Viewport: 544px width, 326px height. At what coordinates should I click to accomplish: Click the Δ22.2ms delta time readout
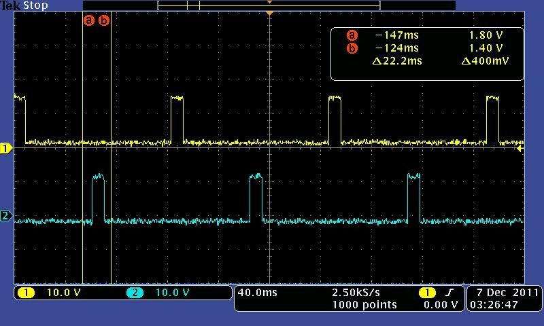(397, 61)
